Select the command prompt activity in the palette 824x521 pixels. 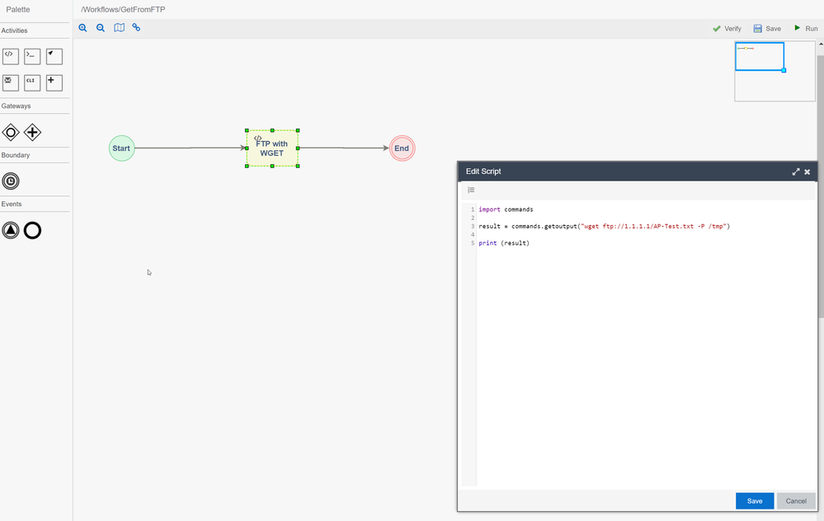click(32, 56)
